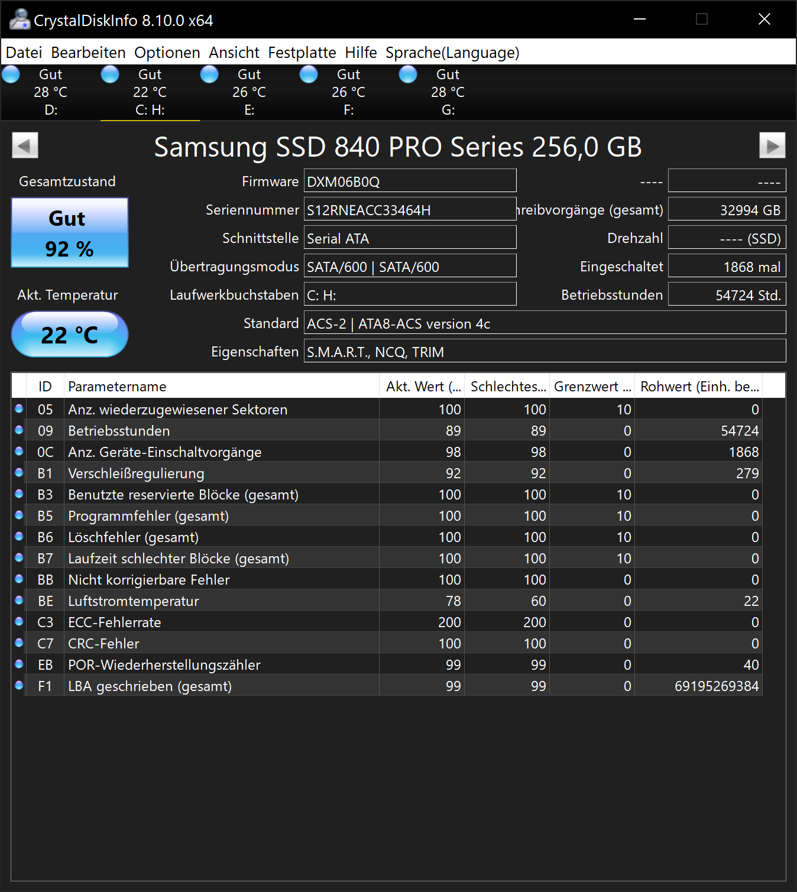Click the Eigenschaften field S.M.A.R.T., NCQ, TRIM
The width and height of the screenshot is (797, 892).
[545, 351]
